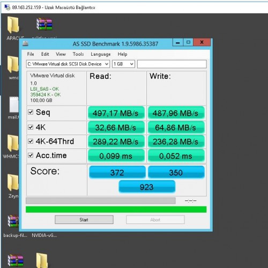The height and width of the screenshot is (268, 268).
Task: Click the Start benchmark button
Action: 84,220
